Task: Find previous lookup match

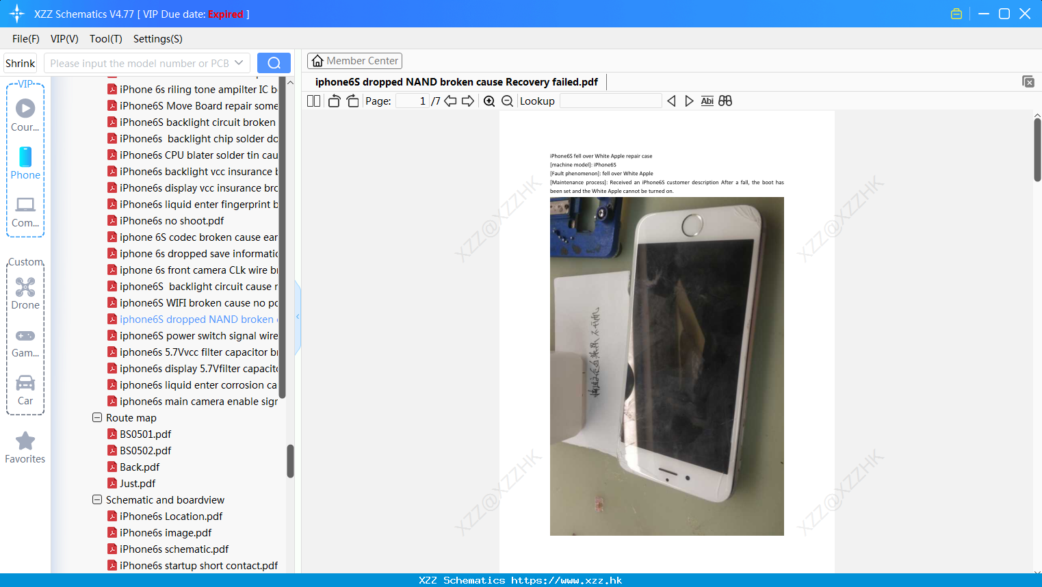Action: pos(671,101)
